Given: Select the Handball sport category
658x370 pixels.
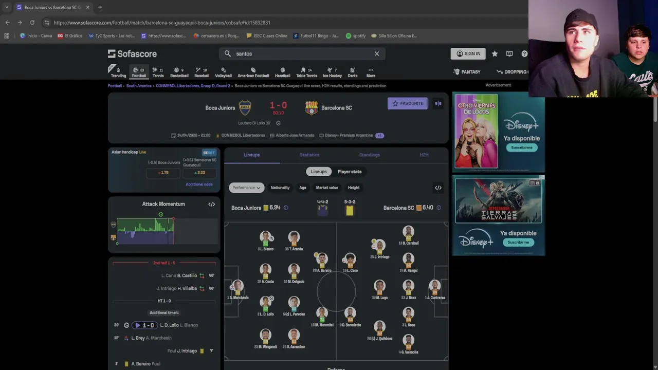Looking at the screenshot, I should pyautogui.click(x=282, y=72).
